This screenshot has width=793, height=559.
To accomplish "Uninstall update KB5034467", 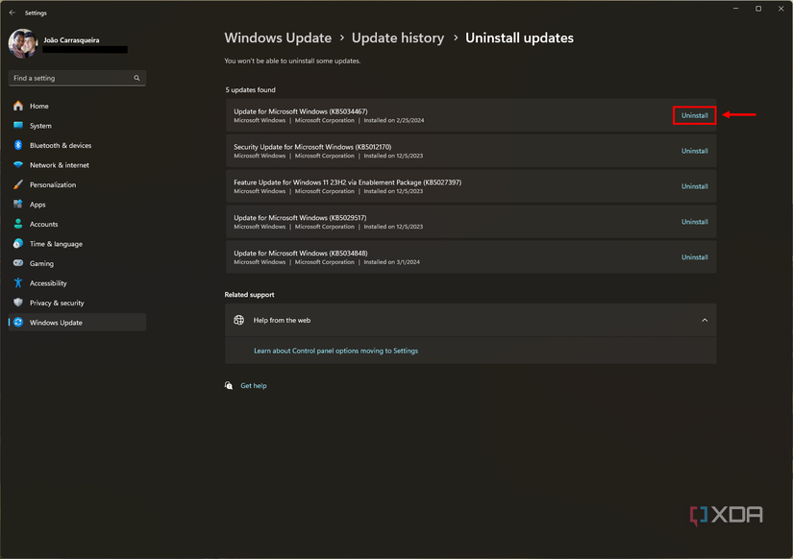I will click(x=694, y=115).
